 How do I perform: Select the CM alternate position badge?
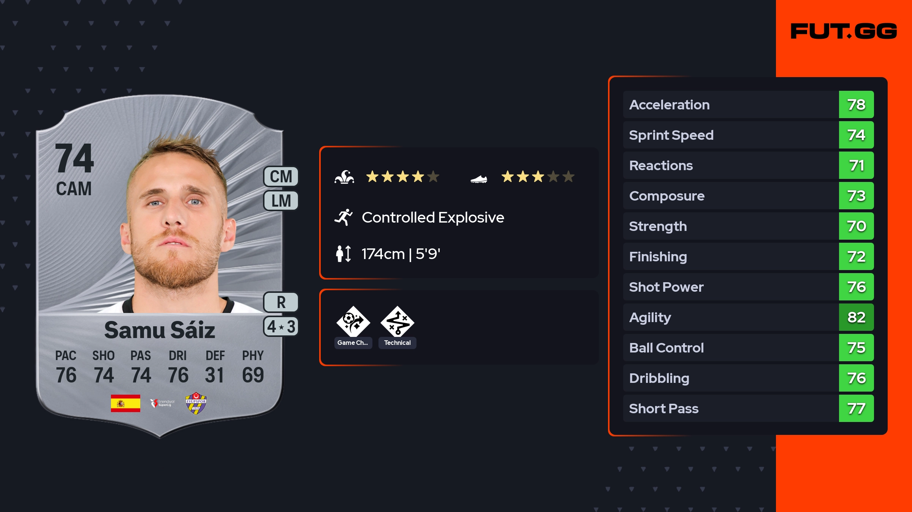pyautogui.click(x=281, y=177)
